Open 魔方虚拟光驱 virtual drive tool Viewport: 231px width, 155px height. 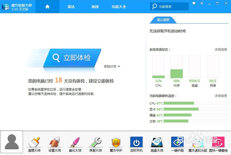point(198,144)
